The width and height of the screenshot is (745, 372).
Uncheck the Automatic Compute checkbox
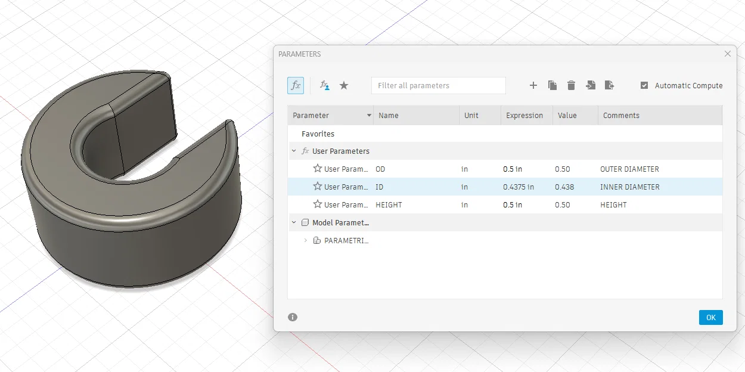pyautogui.click(x=644, y=85)
